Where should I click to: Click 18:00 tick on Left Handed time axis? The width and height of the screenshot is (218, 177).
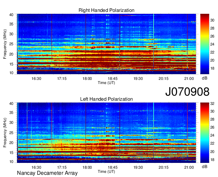87,167
